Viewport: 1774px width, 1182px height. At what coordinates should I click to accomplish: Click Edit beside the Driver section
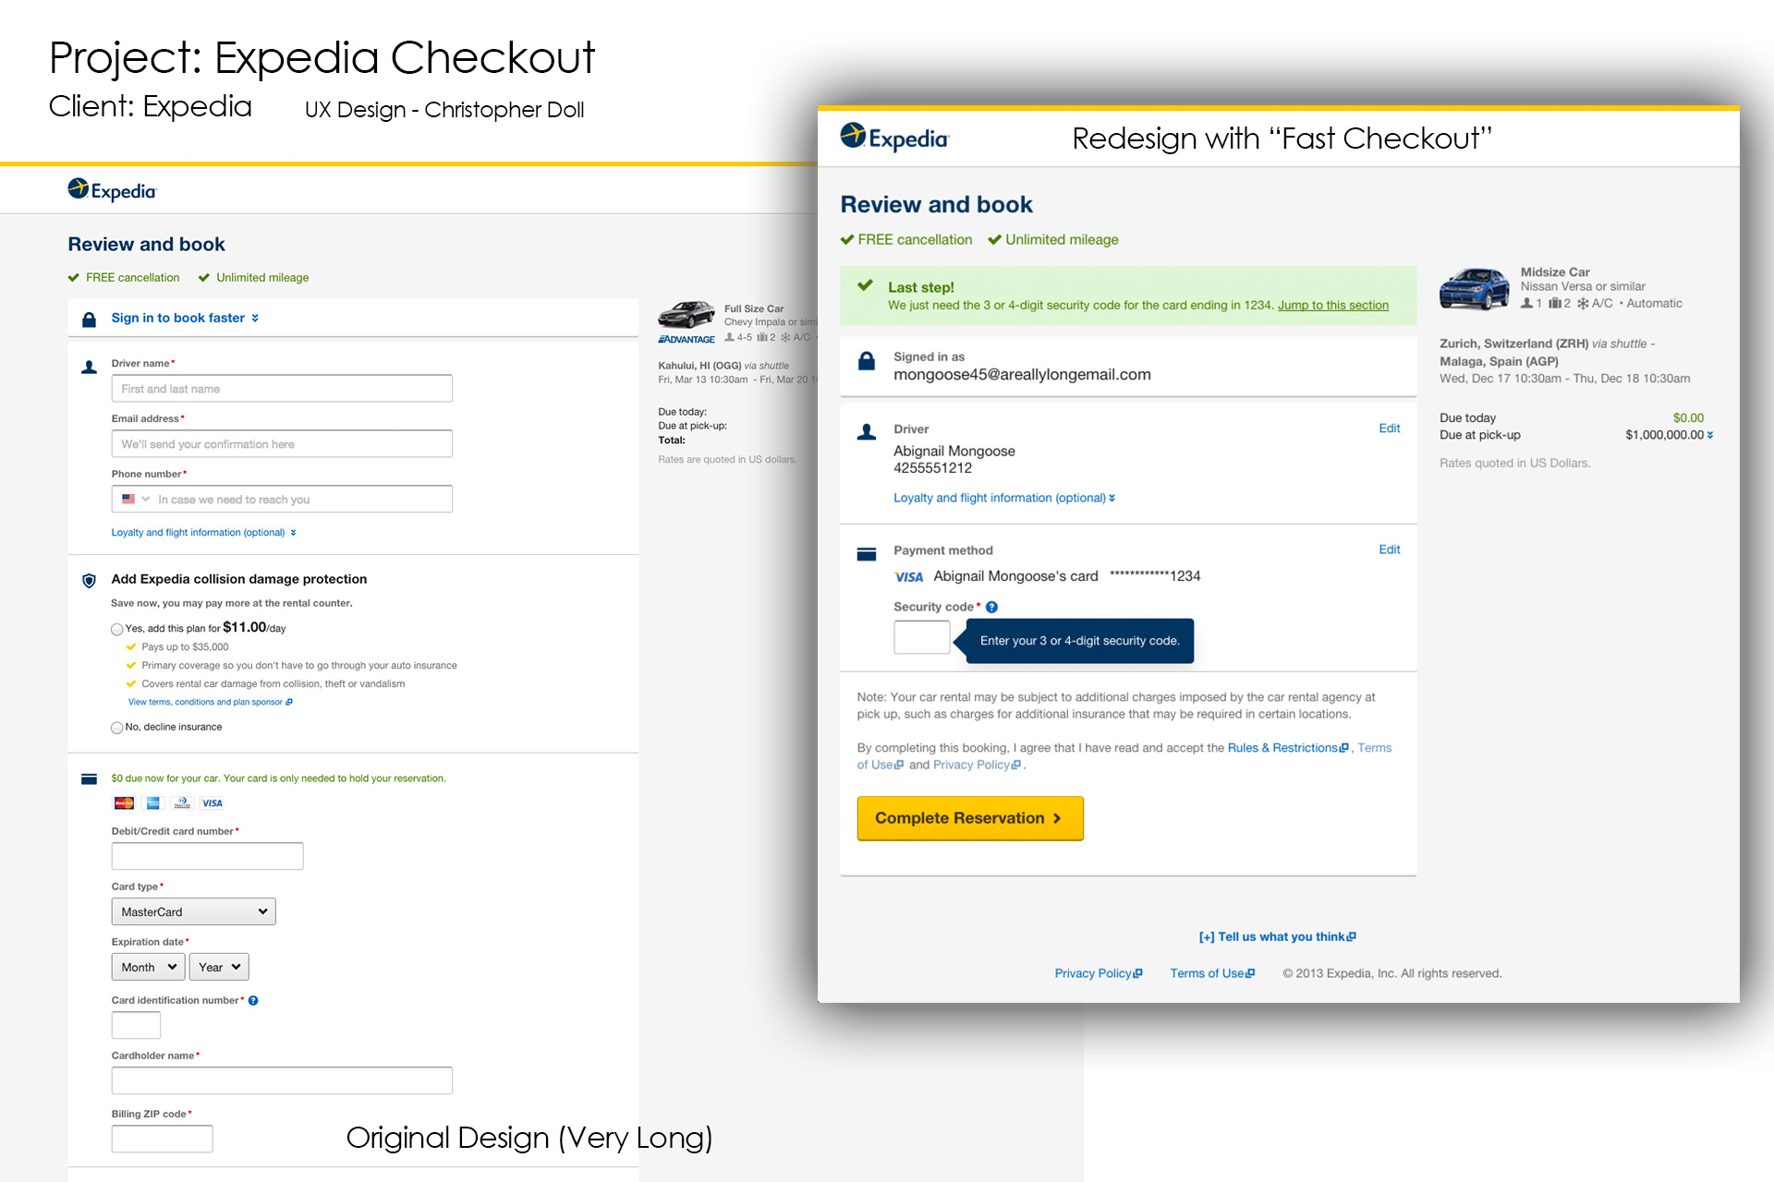coord(1390,428)
